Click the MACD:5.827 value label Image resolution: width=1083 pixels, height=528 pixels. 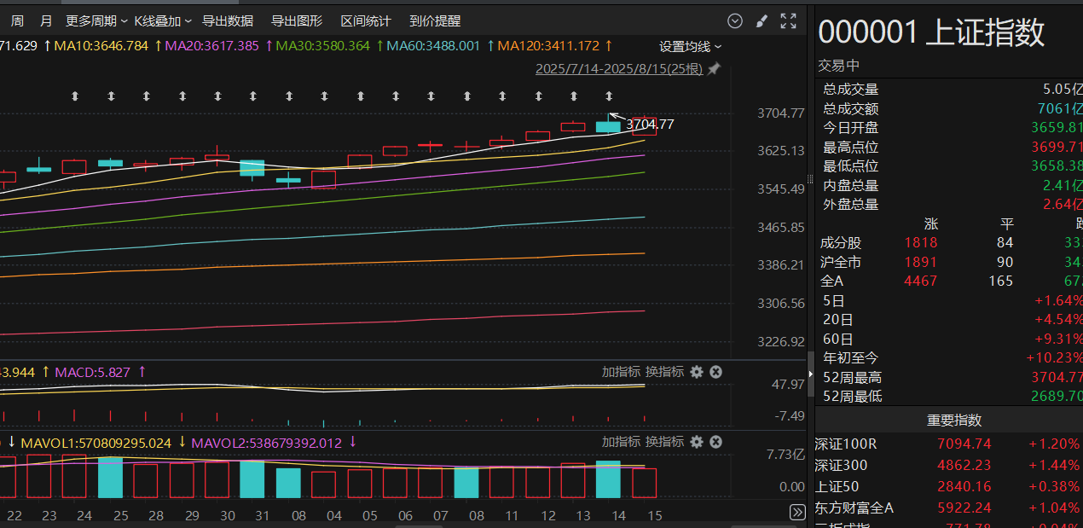(92, 373)
